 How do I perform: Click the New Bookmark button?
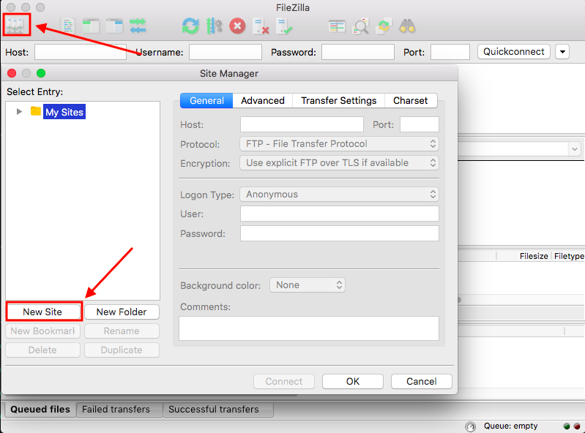tap(42, 331)
